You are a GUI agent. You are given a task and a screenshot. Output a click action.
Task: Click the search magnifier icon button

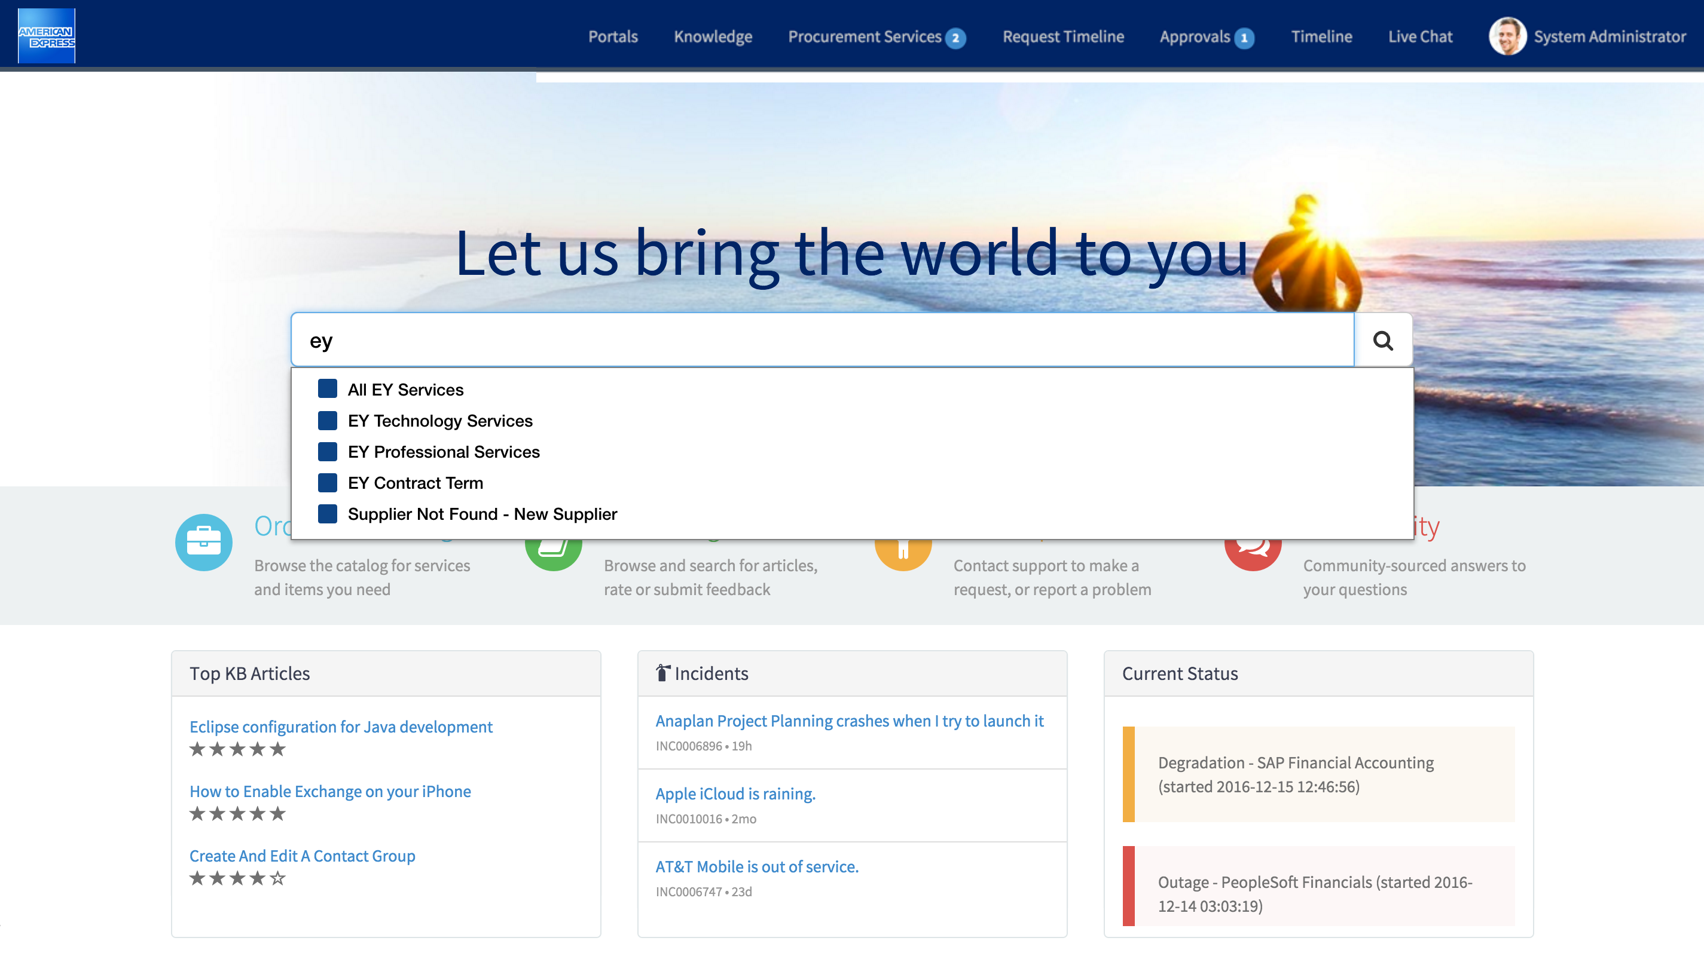(1382, 341)
